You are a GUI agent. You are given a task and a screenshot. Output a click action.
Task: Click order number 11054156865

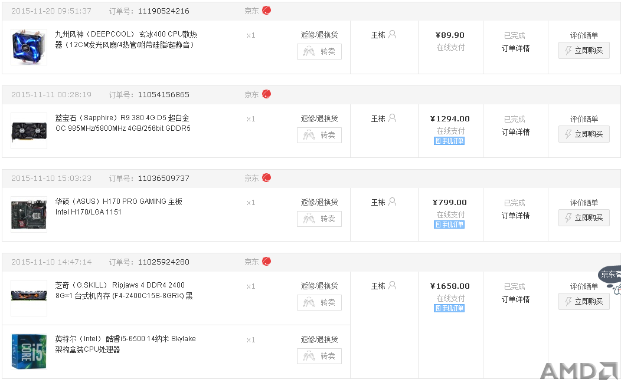(164, 95)
